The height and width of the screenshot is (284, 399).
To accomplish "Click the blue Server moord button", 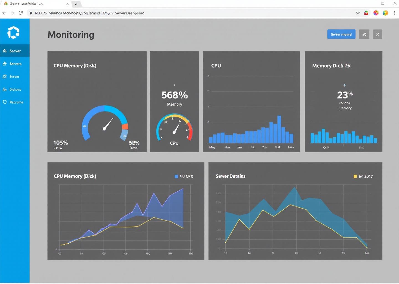I will click(x=341, y=34).
